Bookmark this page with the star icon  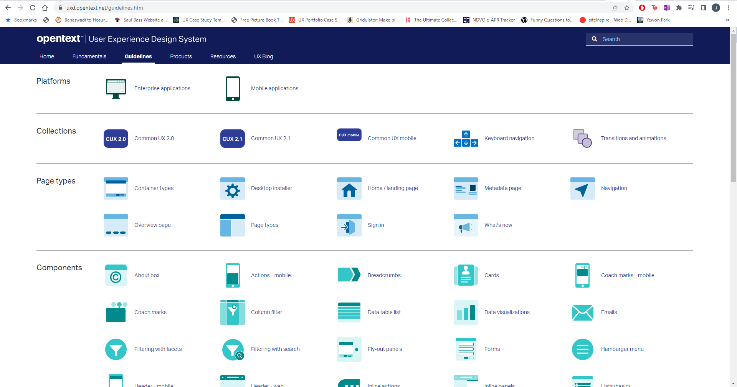[627, 8]
